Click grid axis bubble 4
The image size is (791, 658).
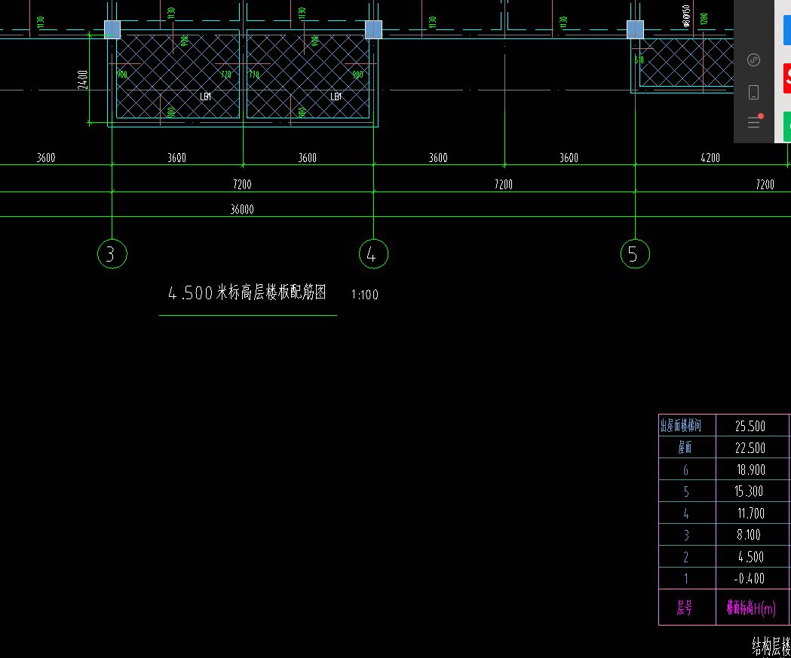pyautogui.click(x=373, y=253)
